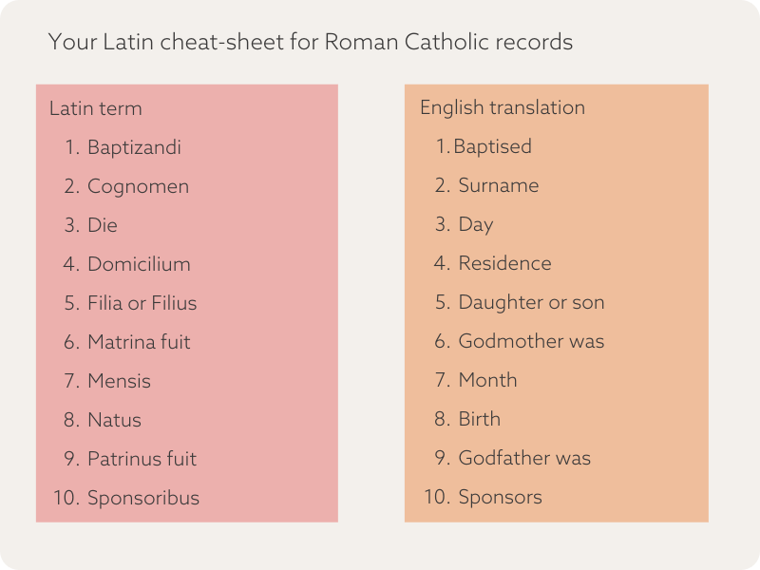Select the English translation 'Surname'
The width and height of the screenshot is (760, 570).
tap(499, 185)
